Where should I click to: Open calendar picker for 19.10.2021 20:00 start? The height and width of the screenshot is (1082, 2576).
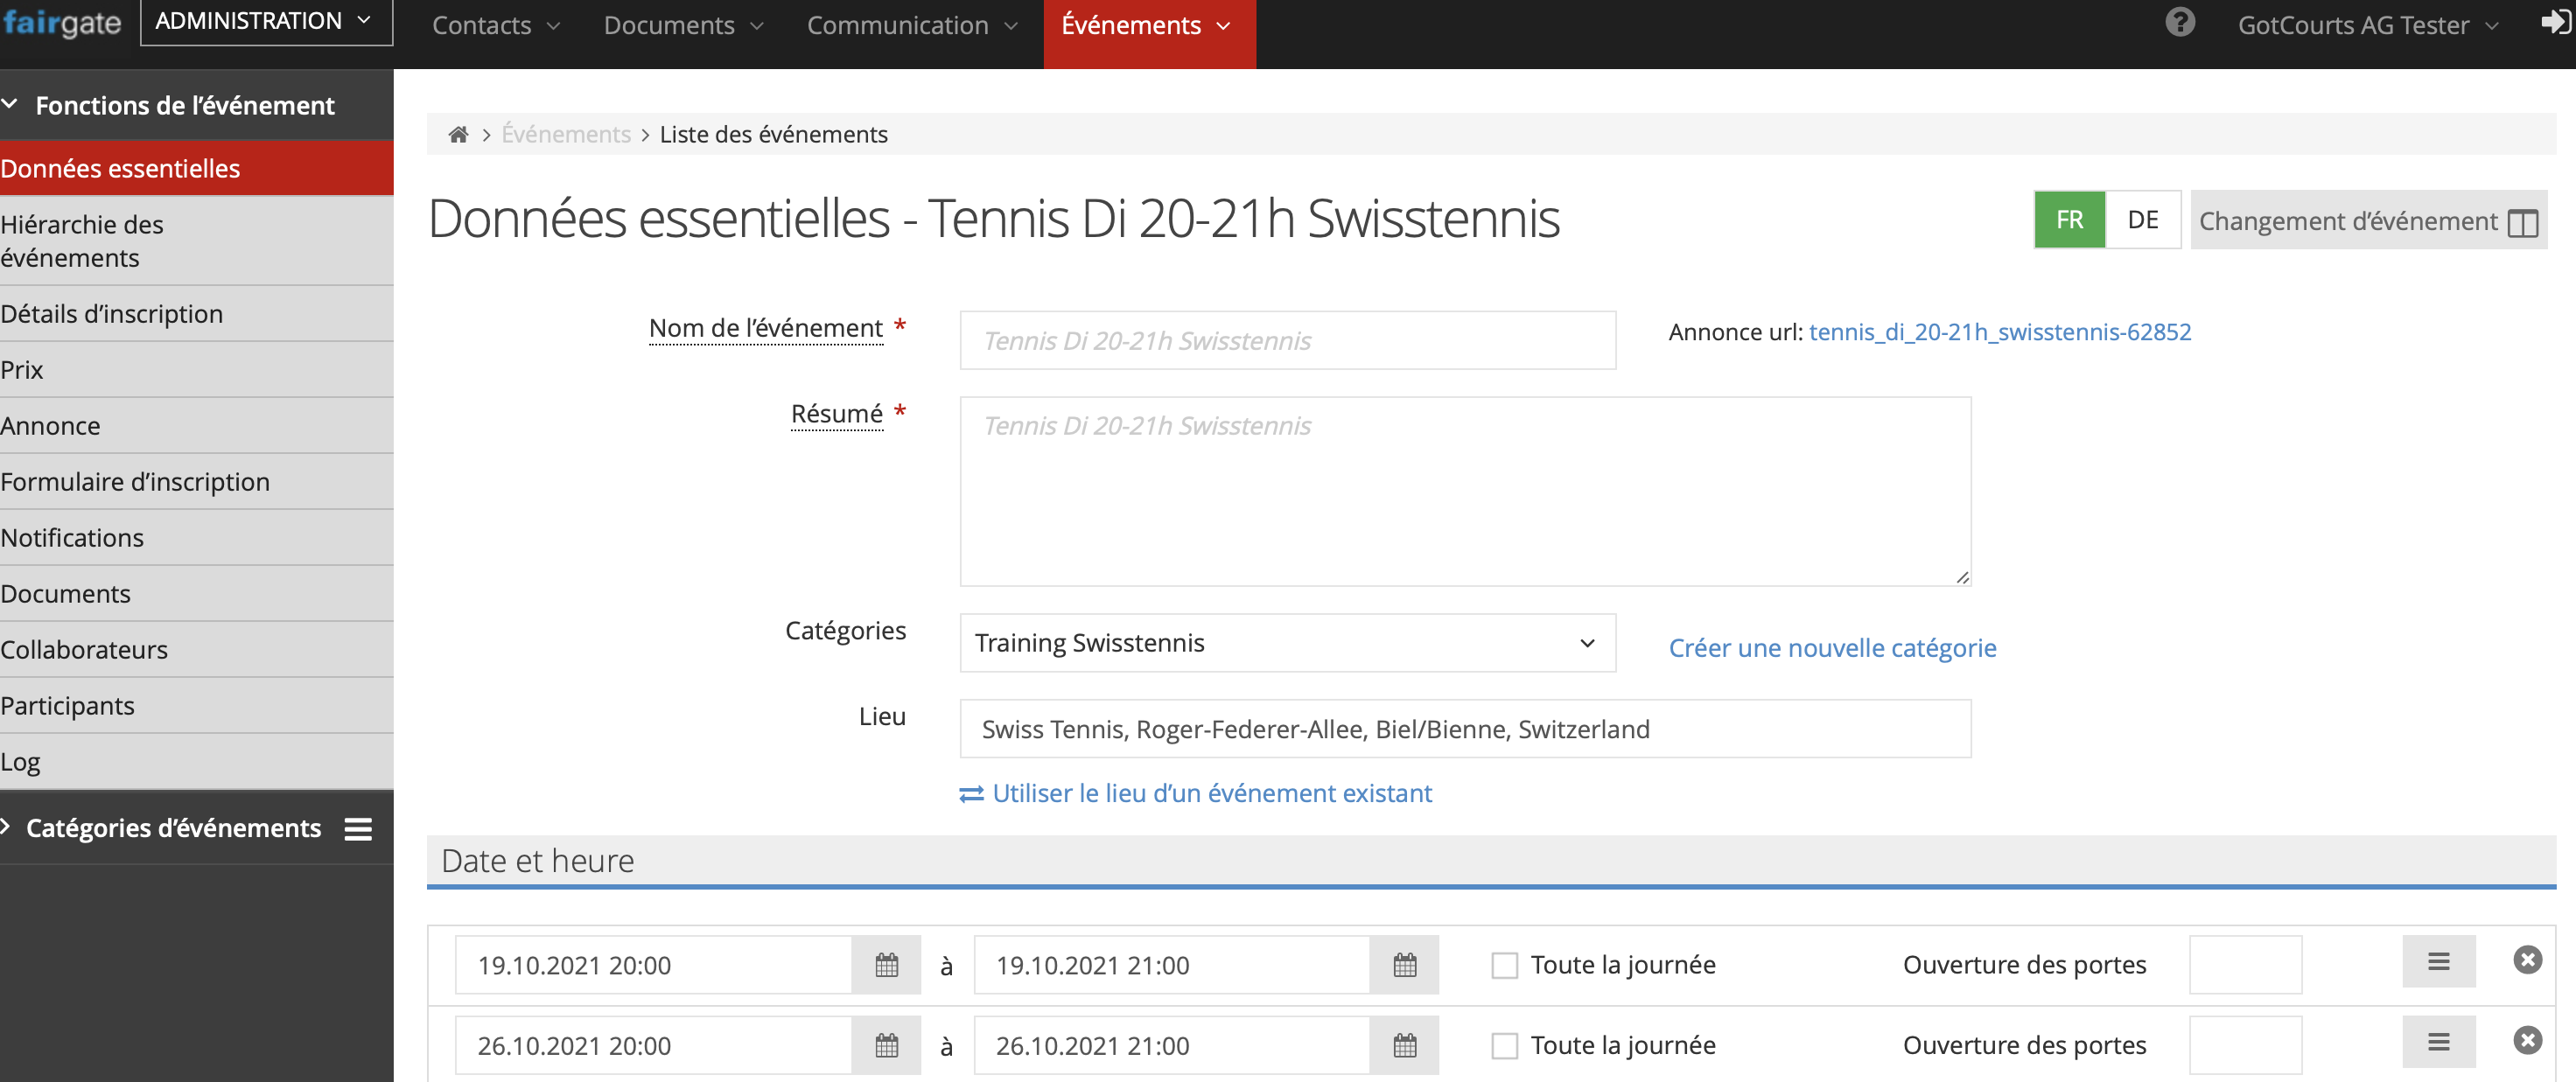click(x=886, y=965)
